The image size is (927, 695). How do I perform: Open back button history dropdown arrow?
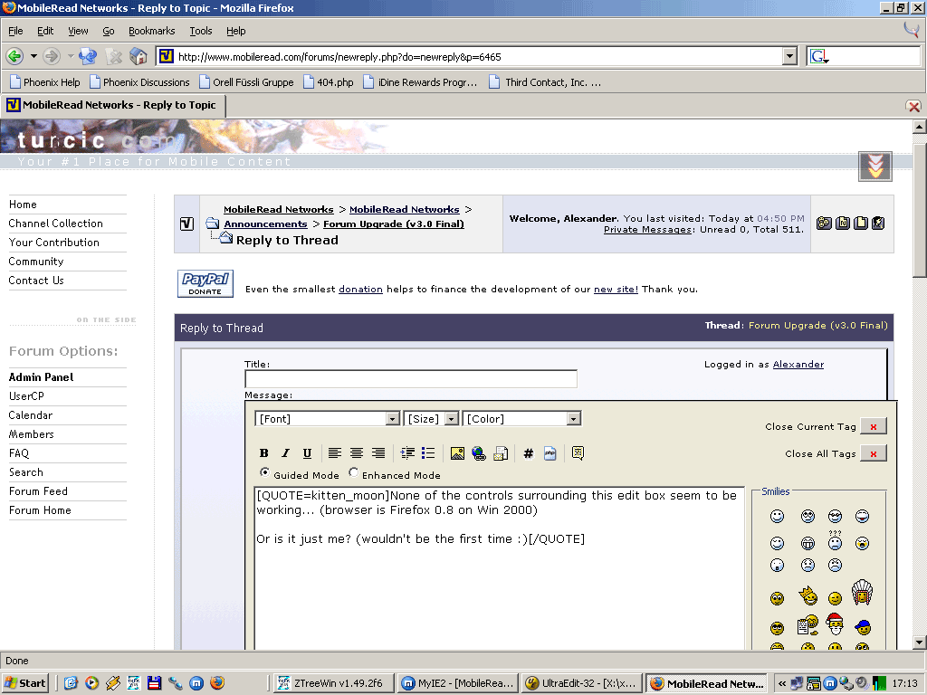(x=33, y=56)
